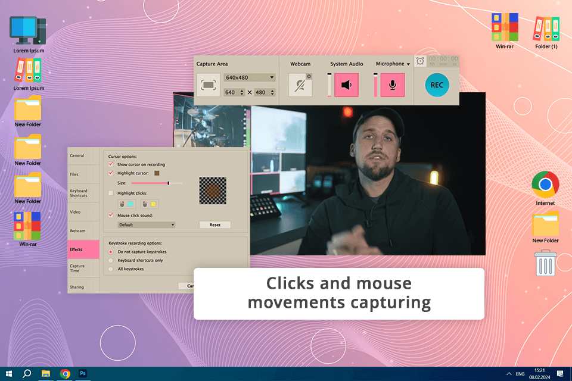
Task: Open the Internet Chrome desktop icon
Action: tap(545, 188)
